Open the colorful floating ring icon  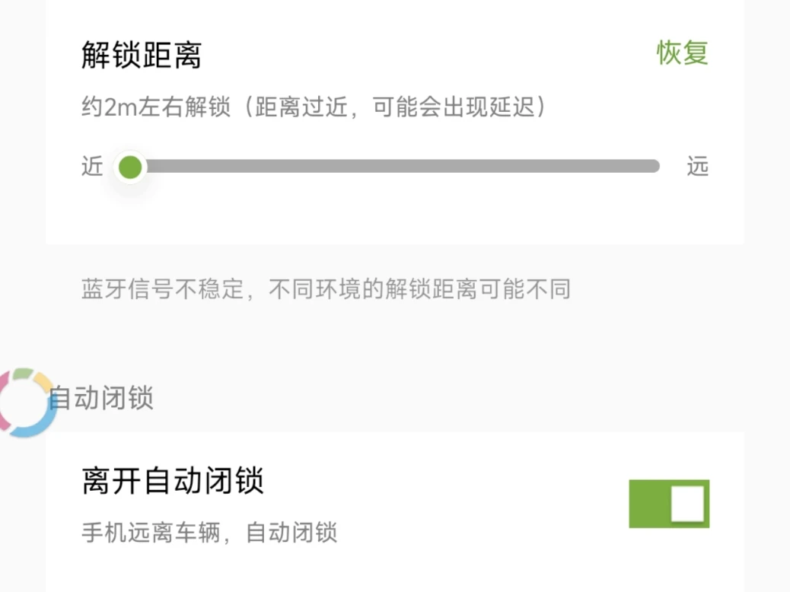pyautogui.click(x=24, y=403)
